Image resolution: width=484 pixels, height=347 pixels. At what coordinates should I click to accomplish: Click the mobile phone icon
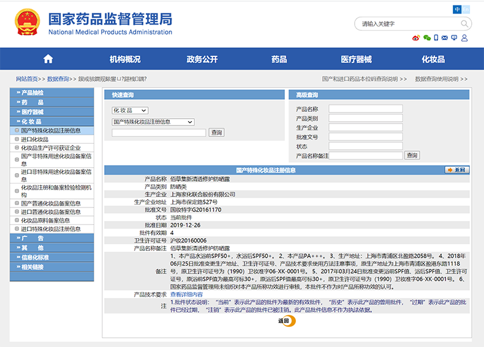coord(436,38)
